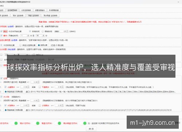The image size is (182, 132).
Task: Open the '跳盘' 监控参数 tab
Action: tap(33, 16)
